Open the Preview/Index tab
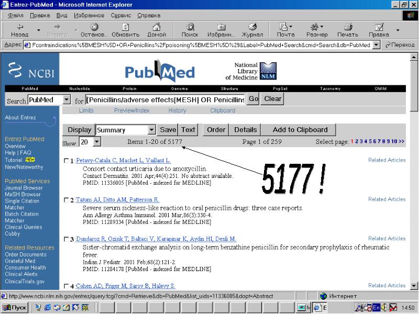419x314 pixels. tap(132, 110)
